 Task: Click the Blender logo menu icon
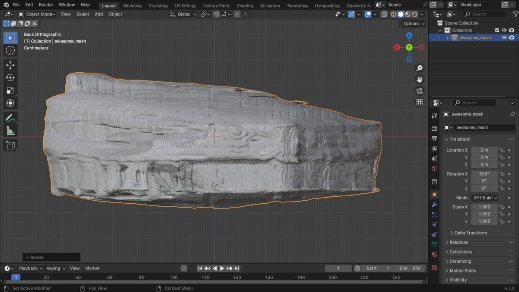coord(6,5)
